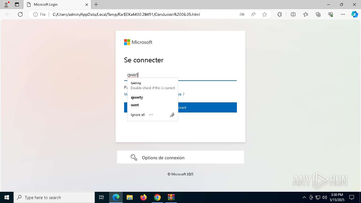This screenshot has width=361, height=203.
Task: Open the Extensions puzzle icon
Action: pyautogui.click(x=279, y=14)
